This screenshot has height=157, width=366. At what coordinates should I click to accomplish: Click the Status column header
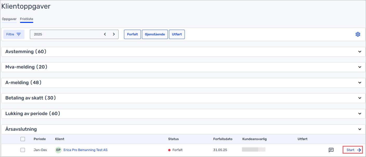pos(173,139)
